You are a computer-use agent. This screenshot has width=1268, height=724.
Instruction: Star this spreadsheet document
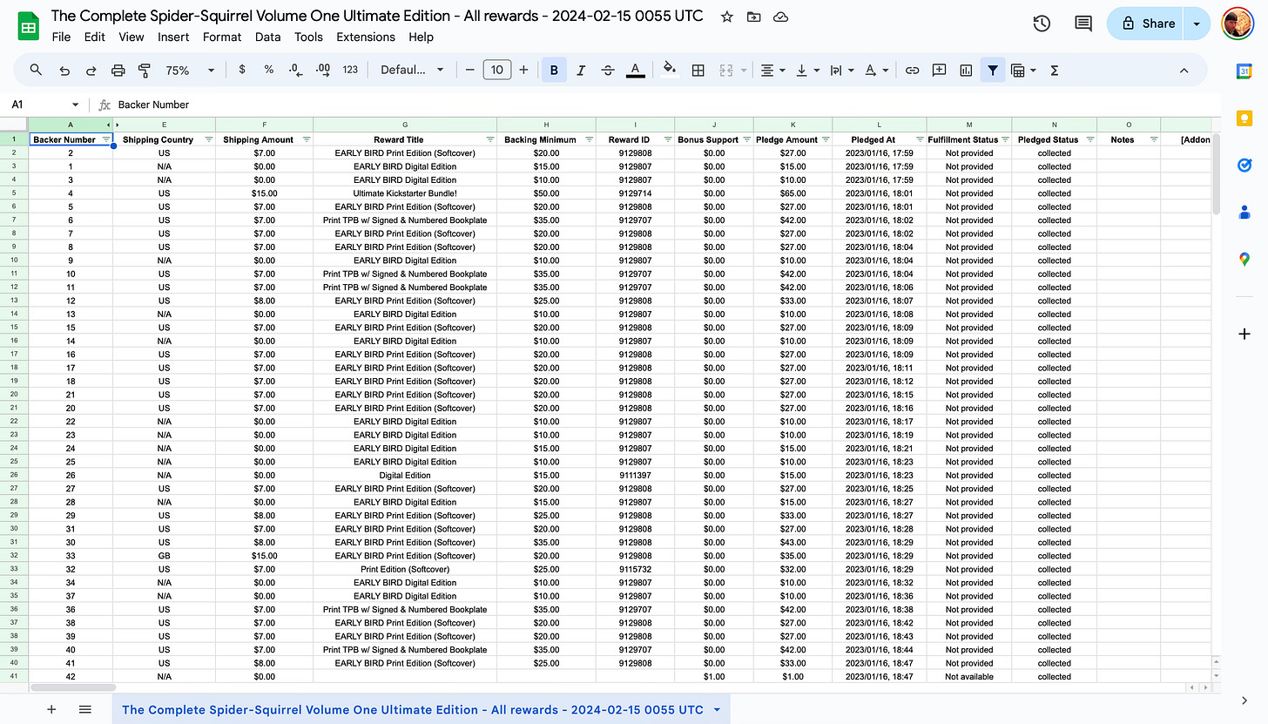click(726, 17)
